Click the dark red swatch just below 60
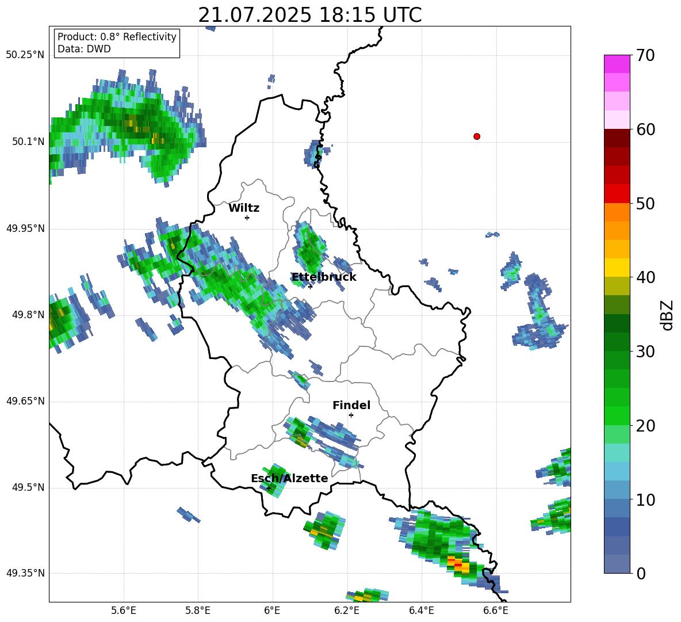The height and width of the screenshot is (622, 681). [617, 138]
